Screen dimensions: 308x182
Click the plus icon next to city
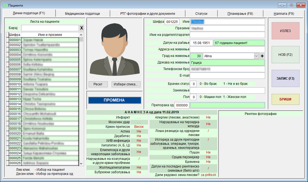point(262,56)
